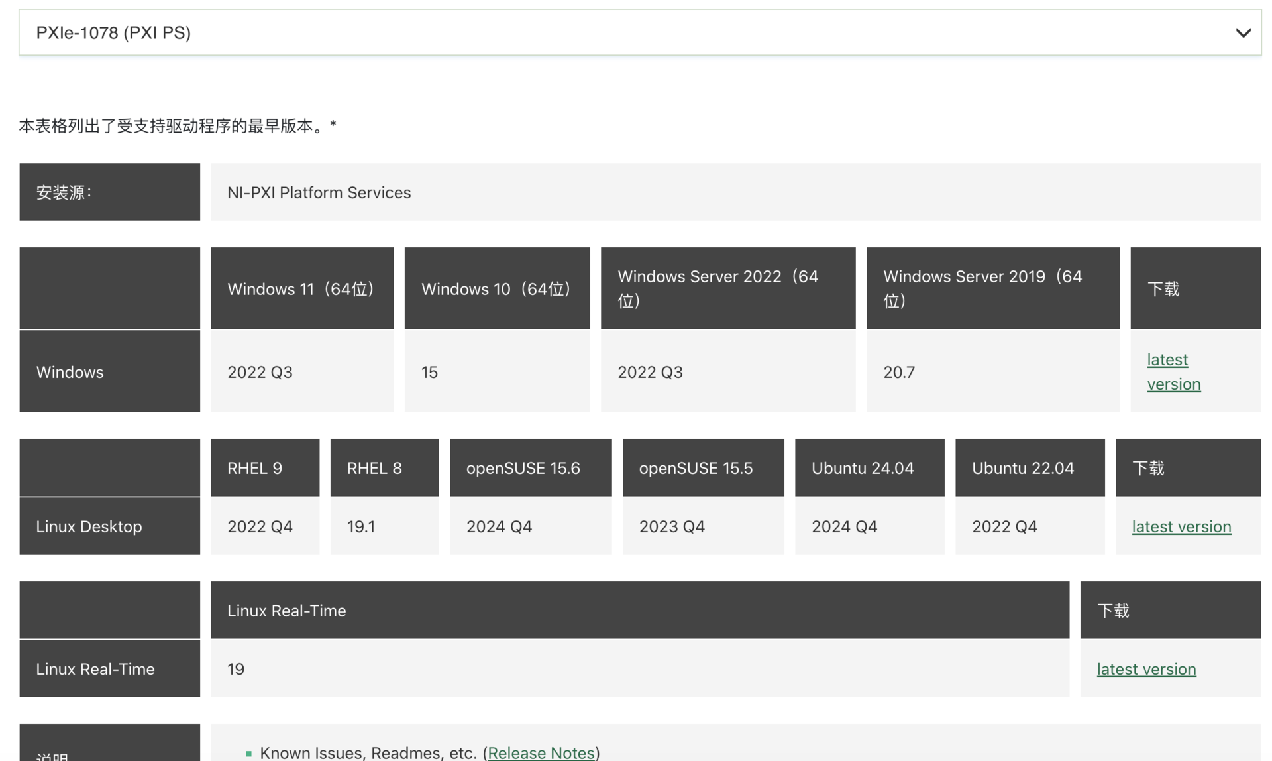Select Windows Server 2019 value 20.7
1272x761 pixels.
click(899, 372)
